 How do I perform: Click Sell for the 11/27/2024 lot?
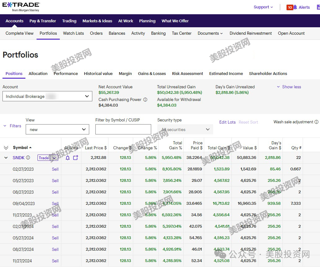tap(55, 261)
